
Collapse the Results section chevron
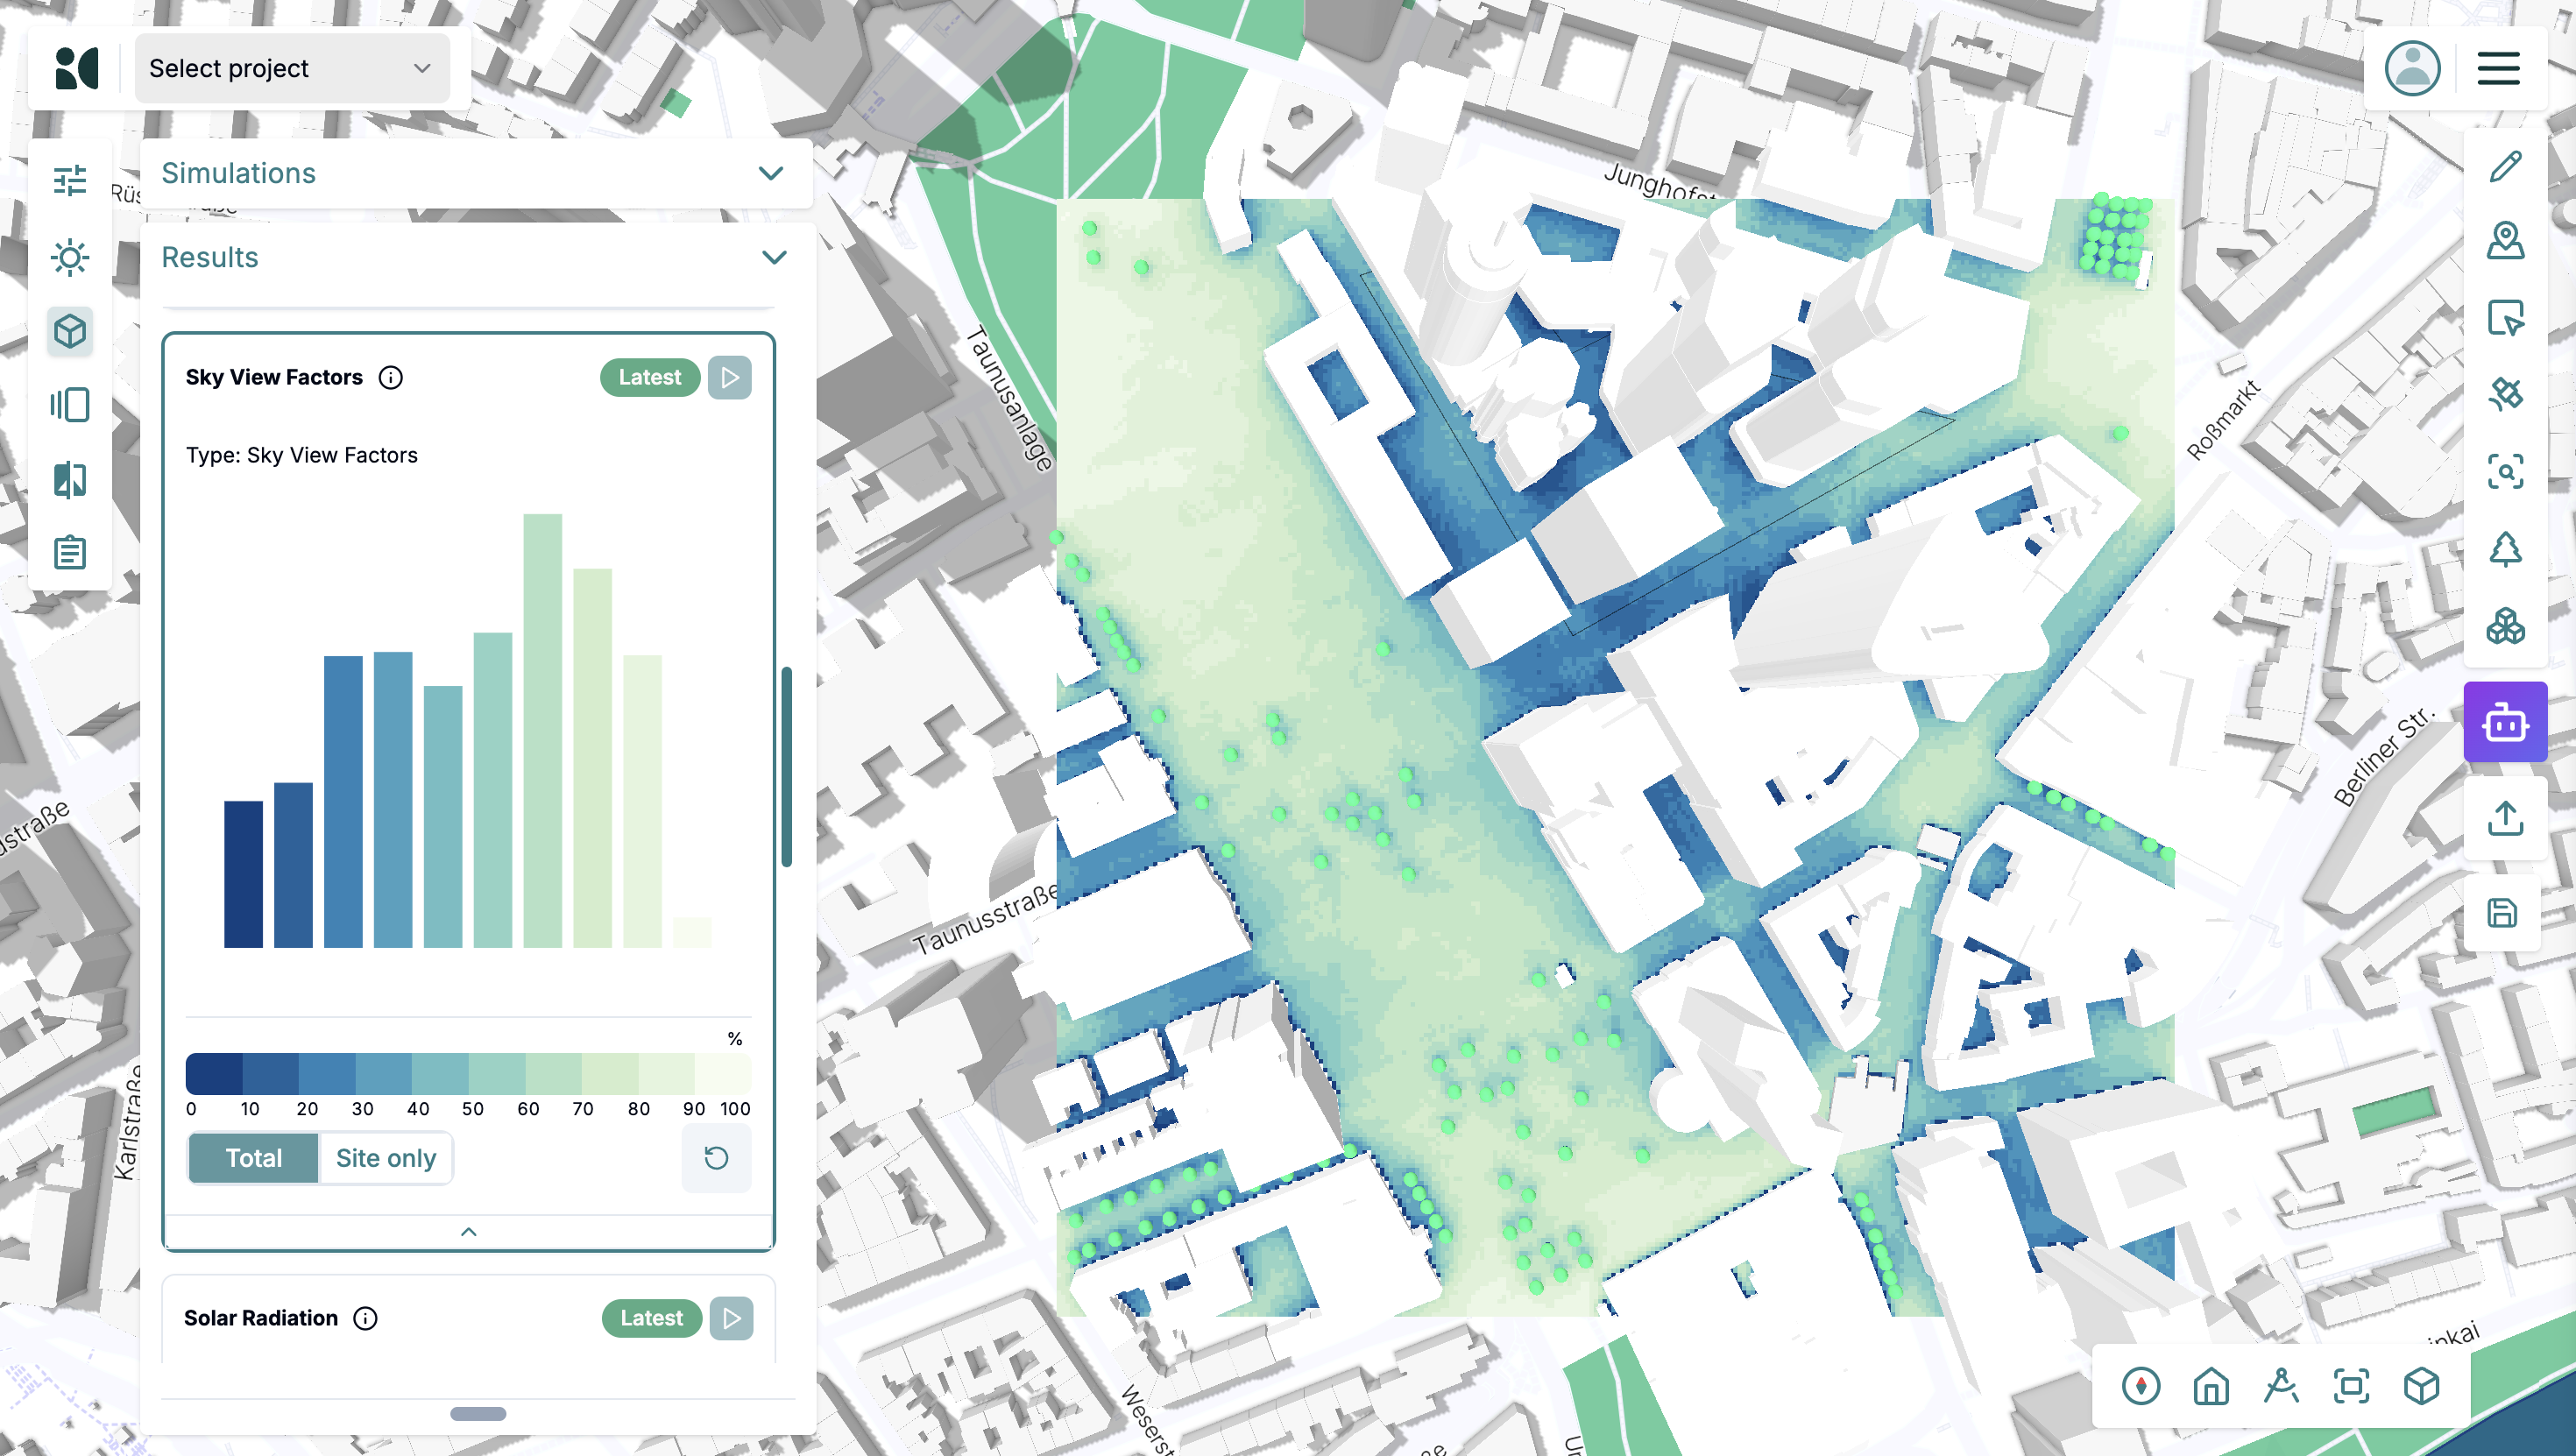pyautogui.click(x=774, y=257)
